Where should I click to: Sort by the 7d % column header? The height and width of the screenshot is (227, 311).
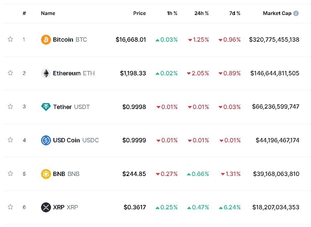coord(235,13)
